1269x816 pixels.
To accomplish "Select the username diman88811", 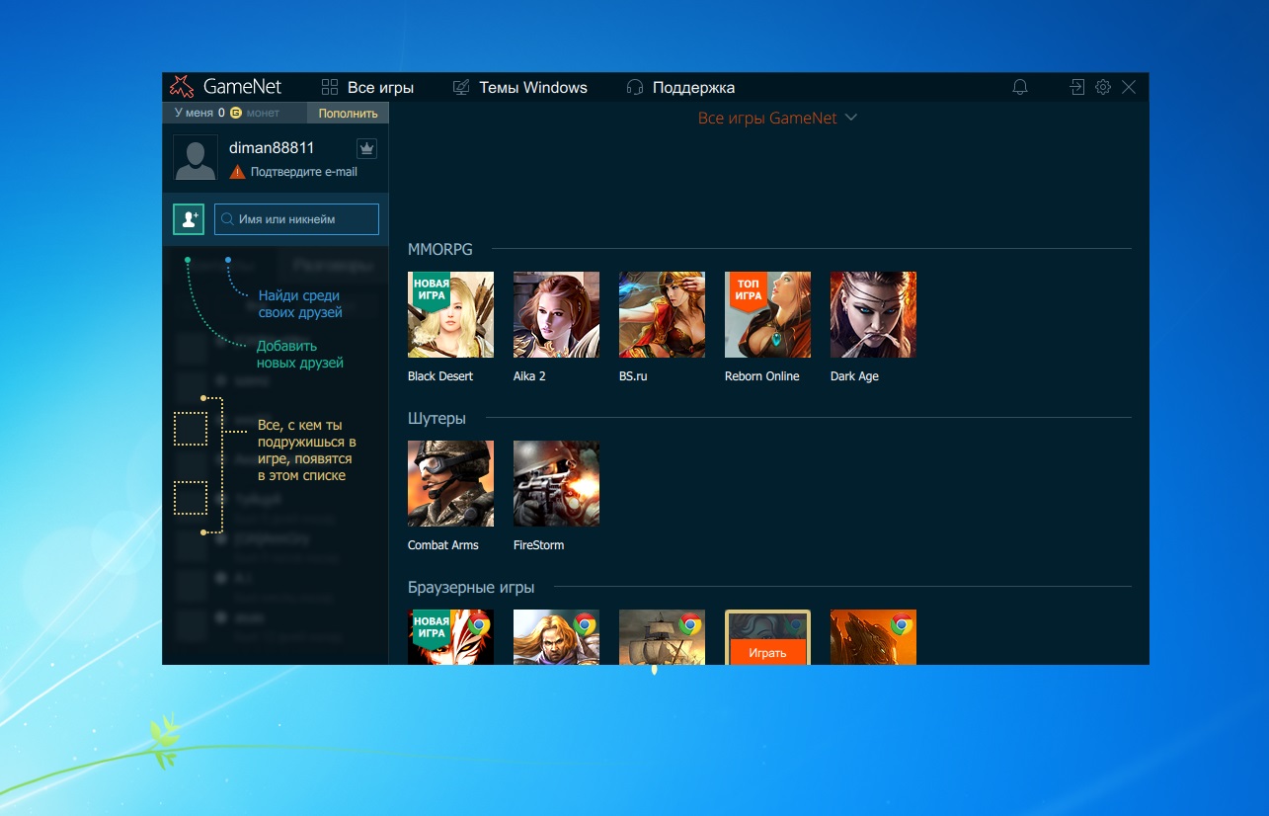I will point(272,148).
